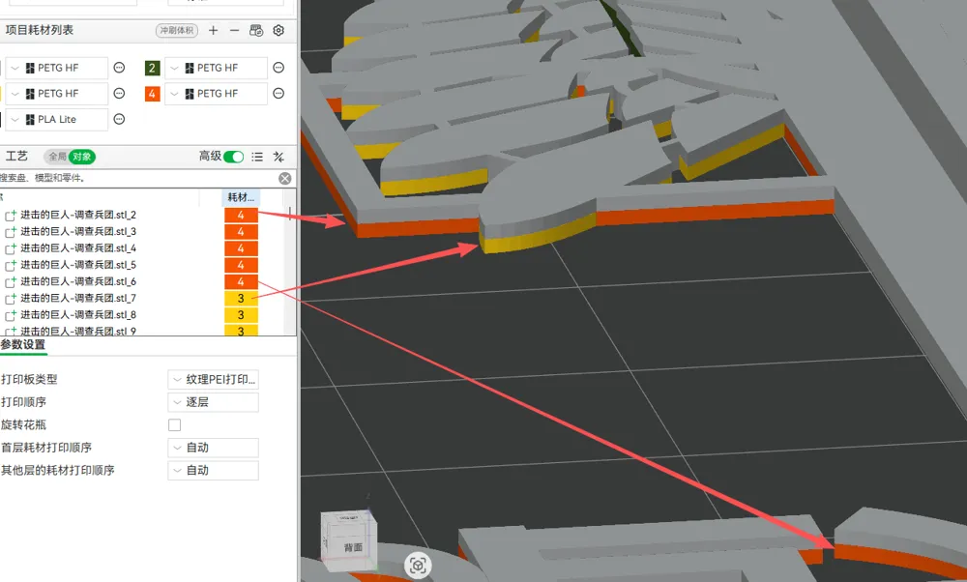Click the reset view icon beside the cube

[x=418, y=566]
